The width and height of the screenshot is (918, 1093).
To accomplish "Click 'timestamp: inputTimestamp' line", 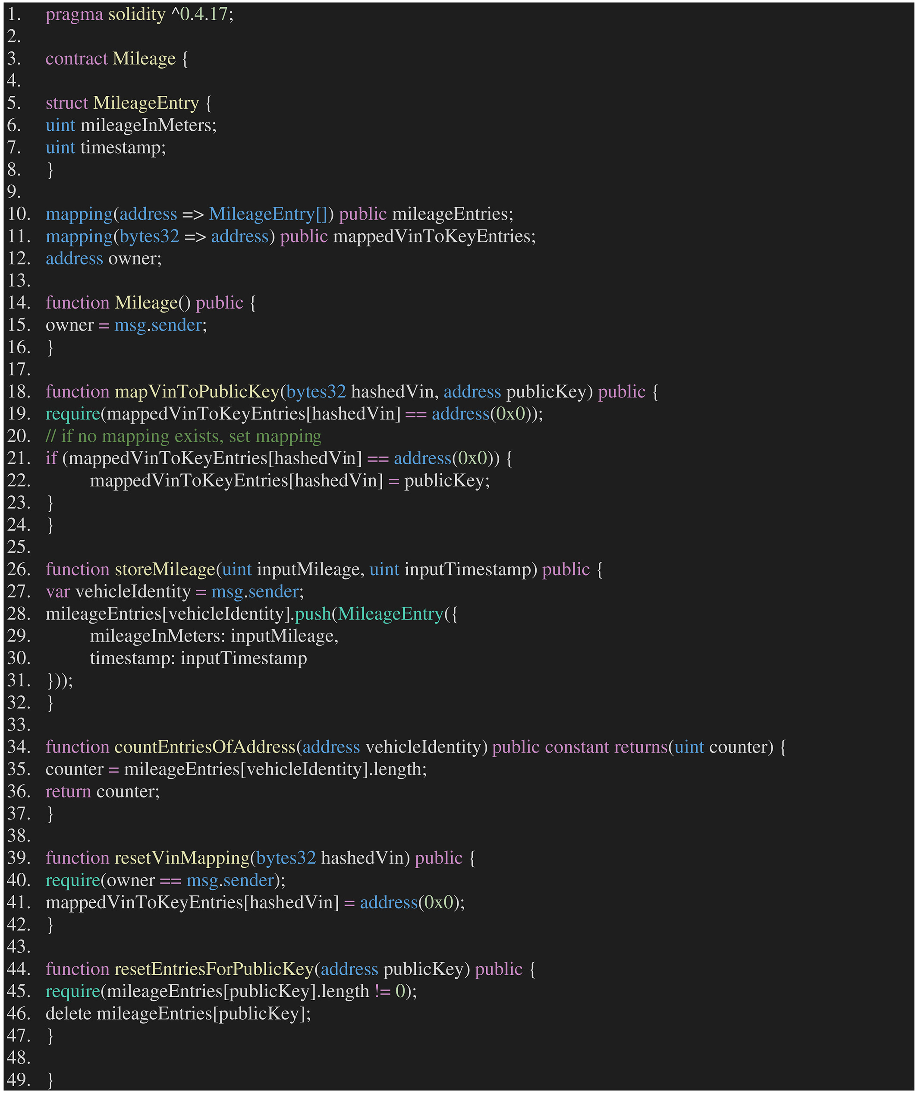I will [198, 658].
